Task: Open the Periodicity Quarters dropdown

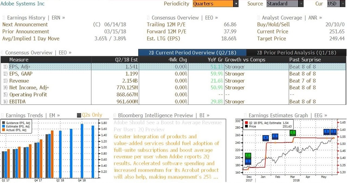Action: 216,3
